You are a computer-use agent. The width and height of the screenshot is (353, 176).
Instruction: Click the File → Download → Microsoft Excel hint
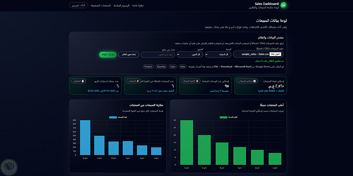(233, 67)
